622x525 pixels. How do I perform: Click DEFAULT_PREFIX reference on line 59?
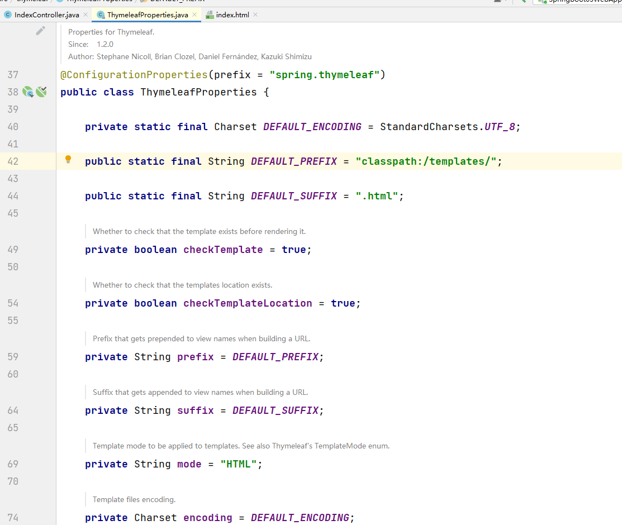click(276, 357)
